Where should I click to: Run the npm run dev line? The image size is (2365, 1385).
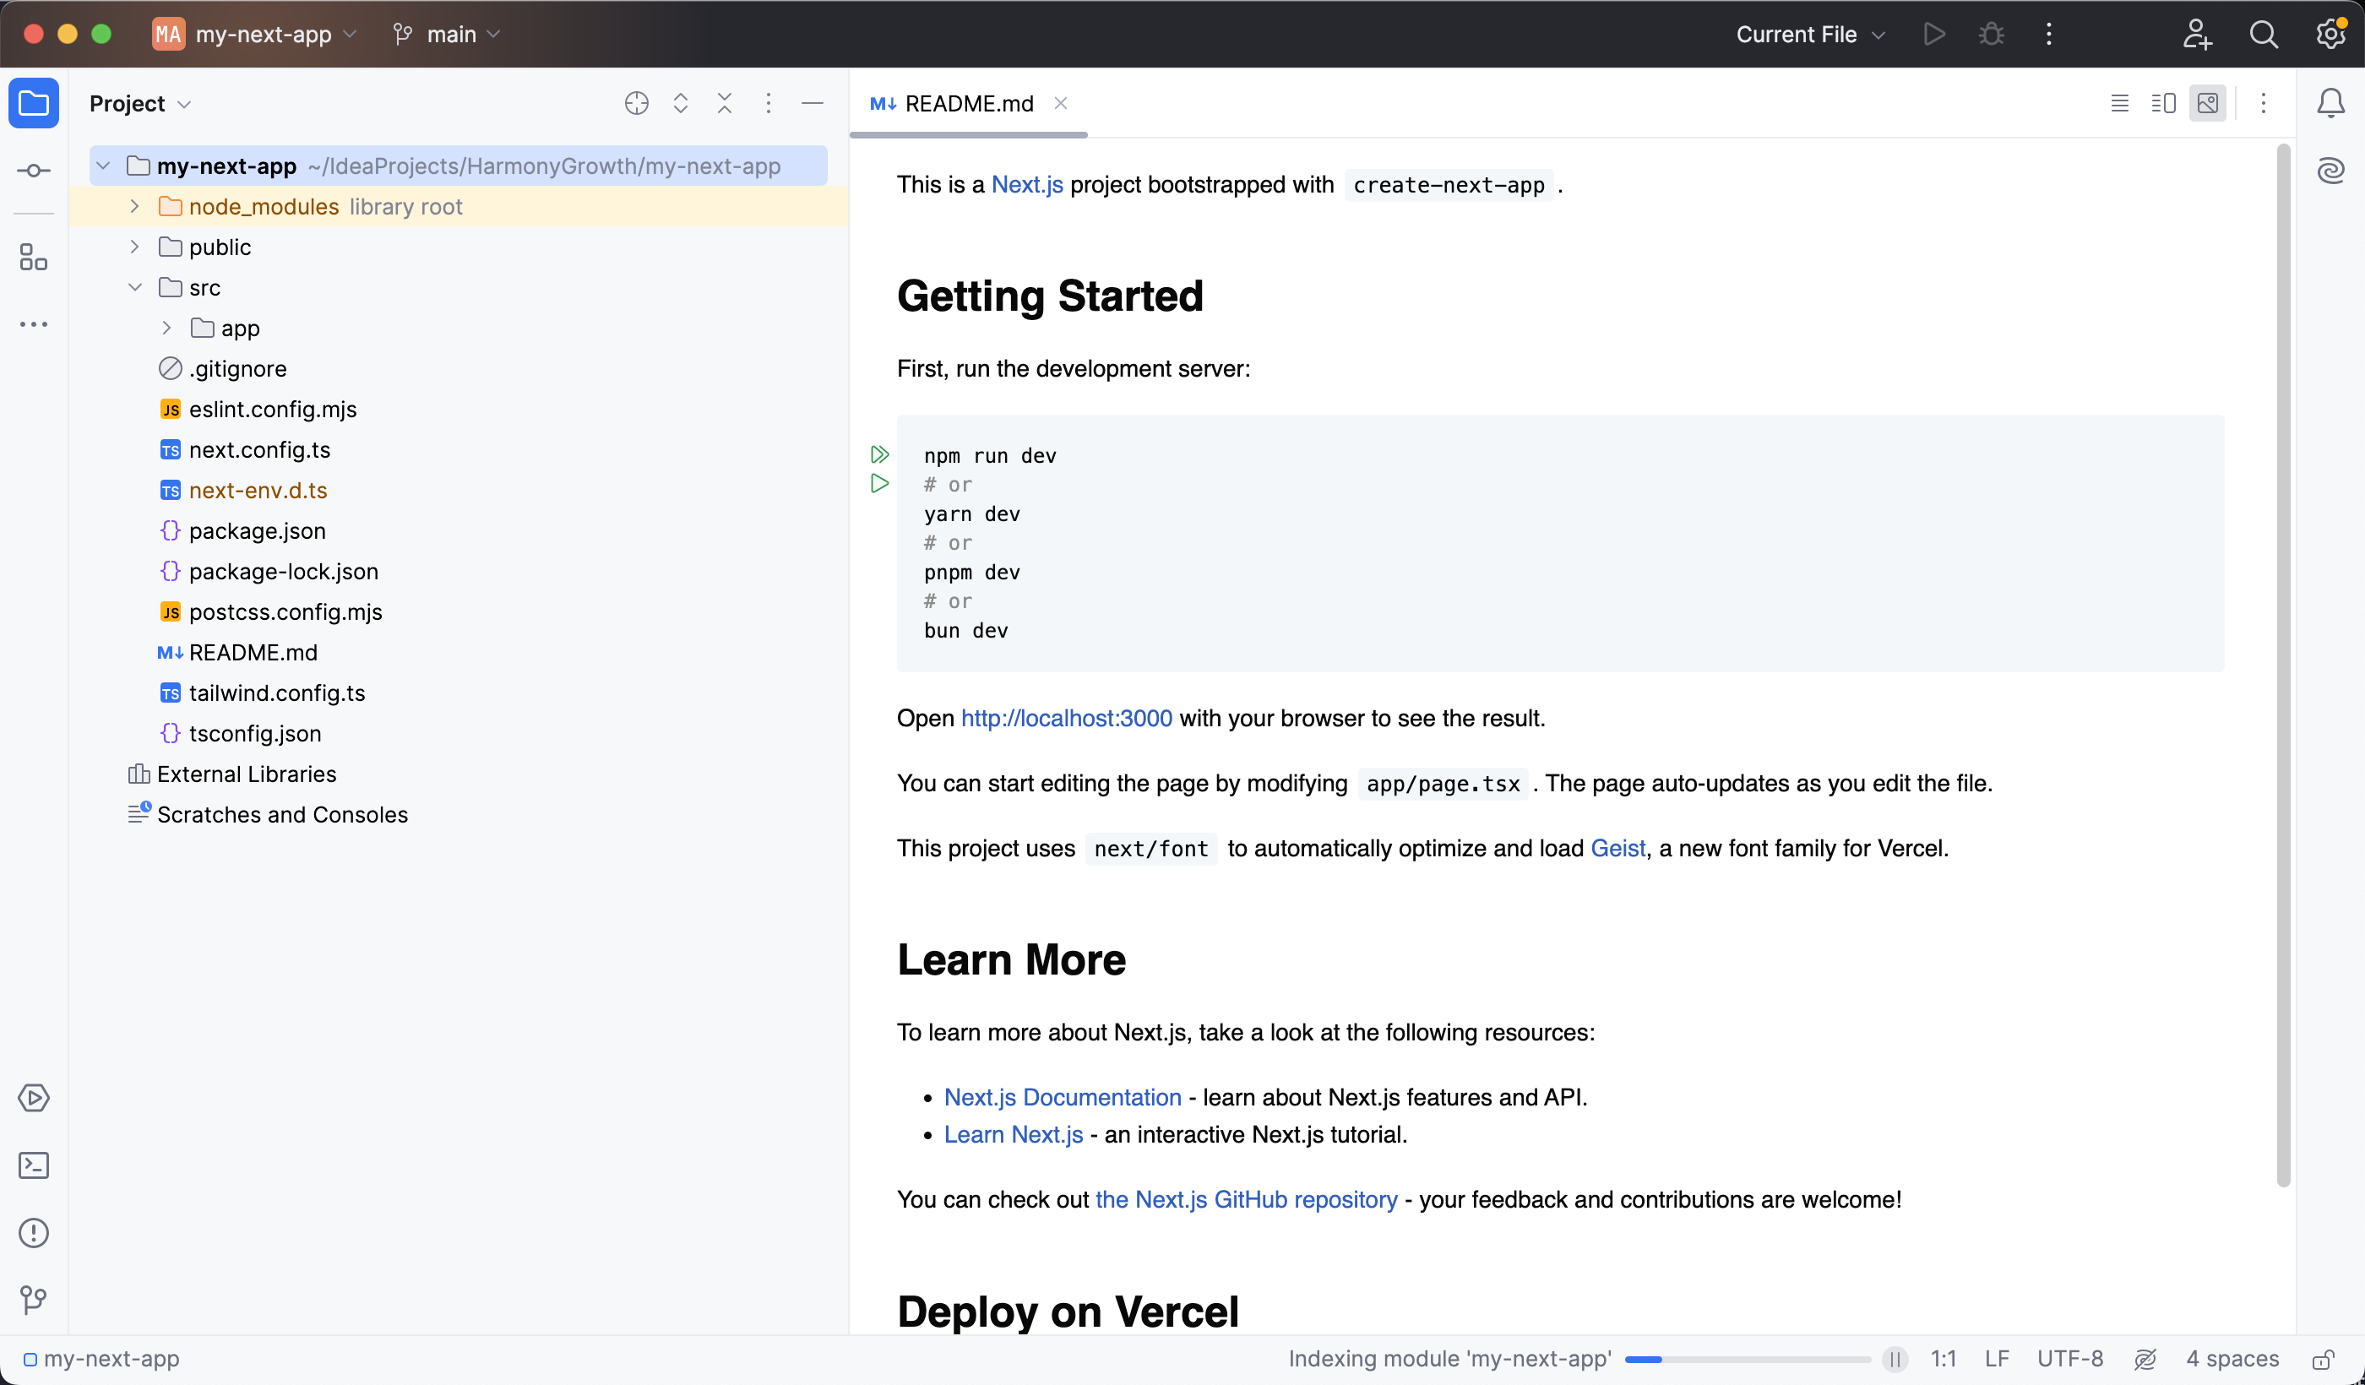[879, 484]
